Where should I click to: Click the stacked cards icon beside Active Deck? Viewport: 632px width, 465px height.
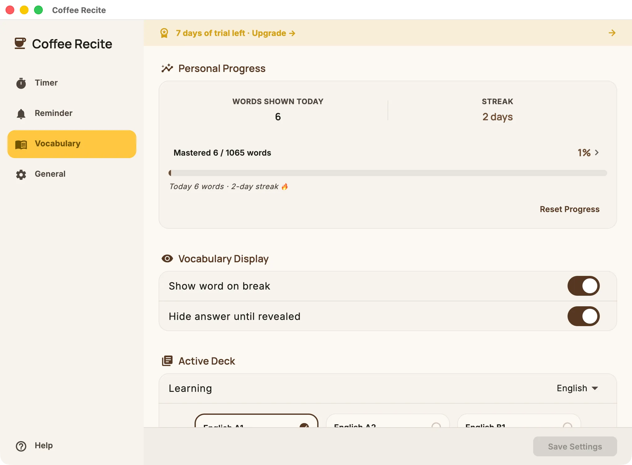point(167,361)
